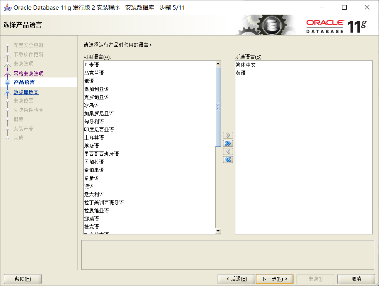Viewport: 379px width, 286px height.
Task: Select 英语 in selected languages
Action: click(304, 73)
